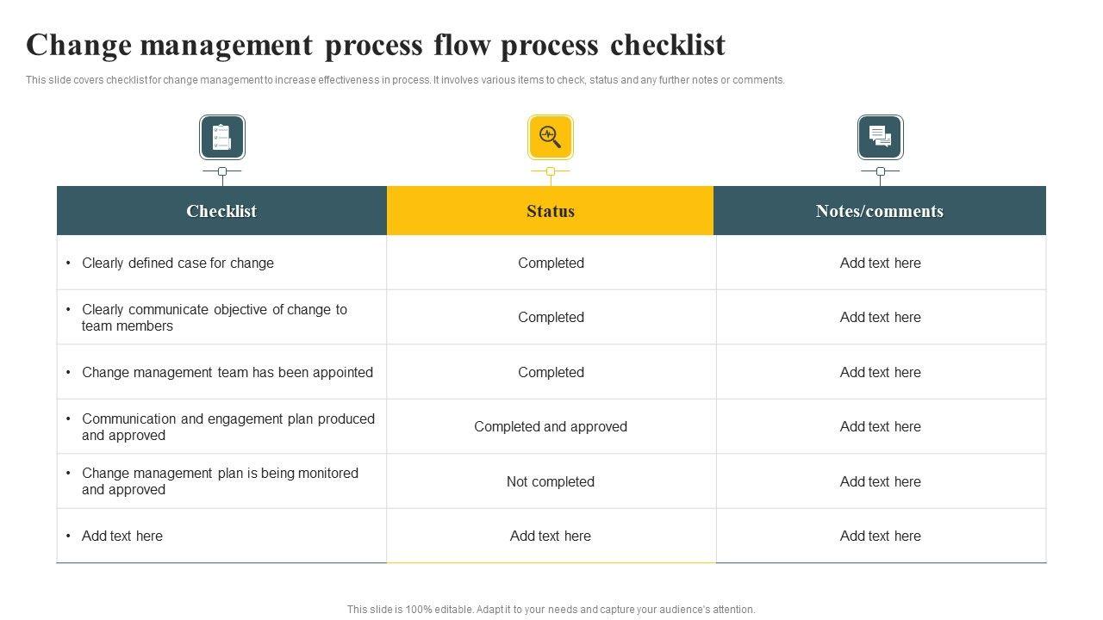Select 'Clearly defined case for change' item
The height and width of the screenshot is (620, 1103).
[x=178, y=263]
